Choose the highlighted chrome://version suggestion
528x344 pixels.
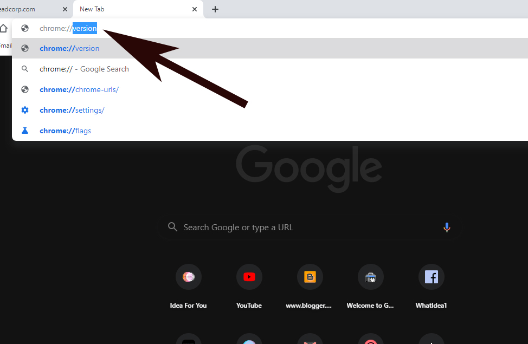269,48
